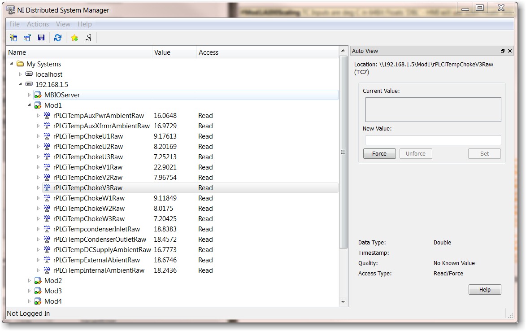Click the Mod1 library icon
The image size is (526, 331).
click(38, 106)
